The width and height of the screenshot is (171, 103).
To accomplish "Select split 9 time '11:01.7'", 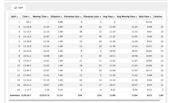I will tap(27, 61).
